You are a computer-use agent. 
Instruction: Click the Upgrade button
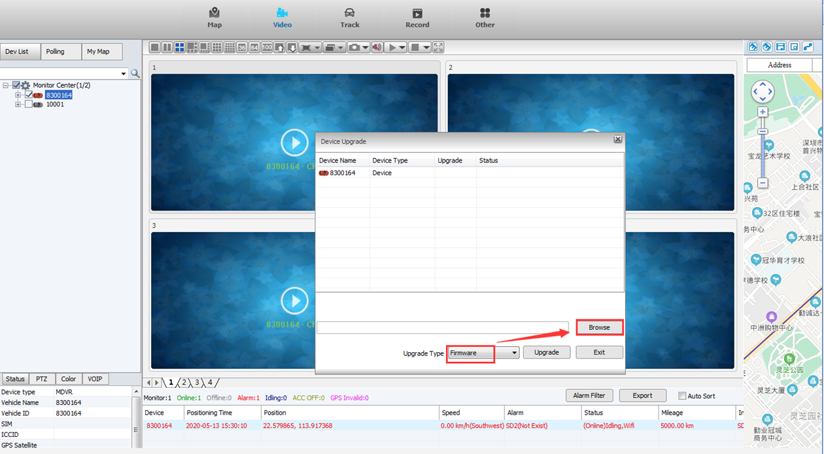pos(547,352)
